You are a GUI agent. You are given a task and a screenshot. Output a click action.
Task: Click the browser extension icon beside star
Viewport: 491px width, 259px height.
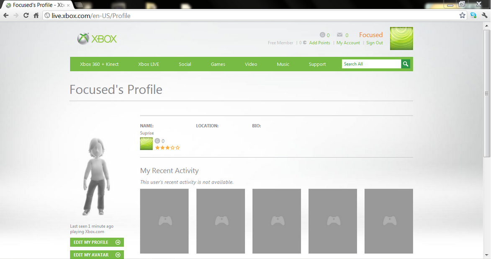473,16
